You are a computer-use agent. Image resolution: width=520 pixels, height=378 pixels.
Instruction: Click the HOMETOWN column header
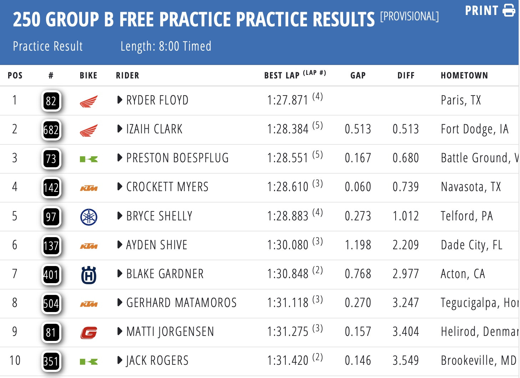(464, 75)
